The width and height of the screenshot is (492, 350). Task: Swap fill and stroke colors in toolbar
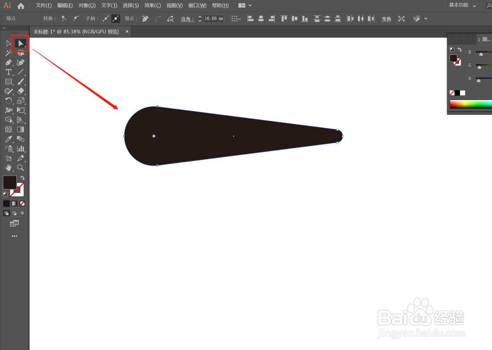[x=22, y=178]
